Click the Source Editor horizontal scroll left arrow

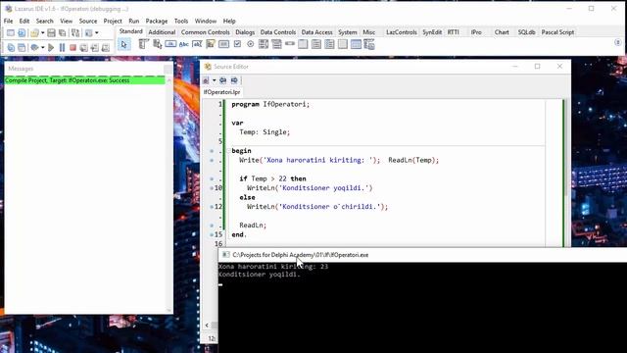click(207, 325)
